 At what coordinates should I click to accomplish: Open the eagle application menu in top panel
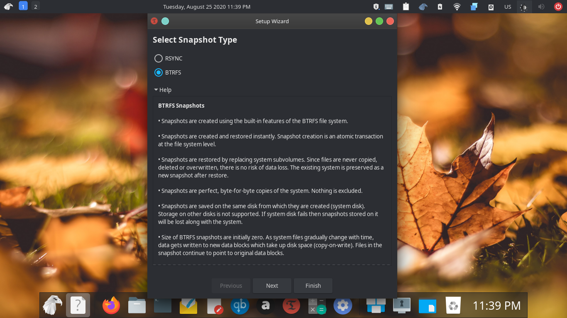8,6
